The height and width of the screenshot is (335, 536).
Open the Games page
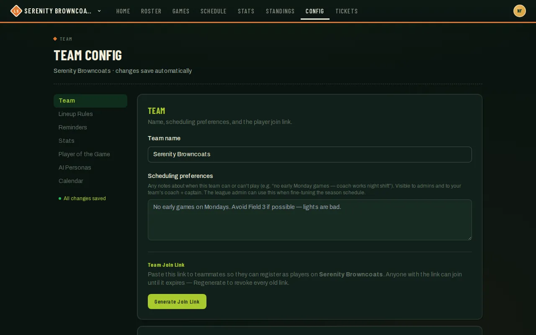(181, 11)
